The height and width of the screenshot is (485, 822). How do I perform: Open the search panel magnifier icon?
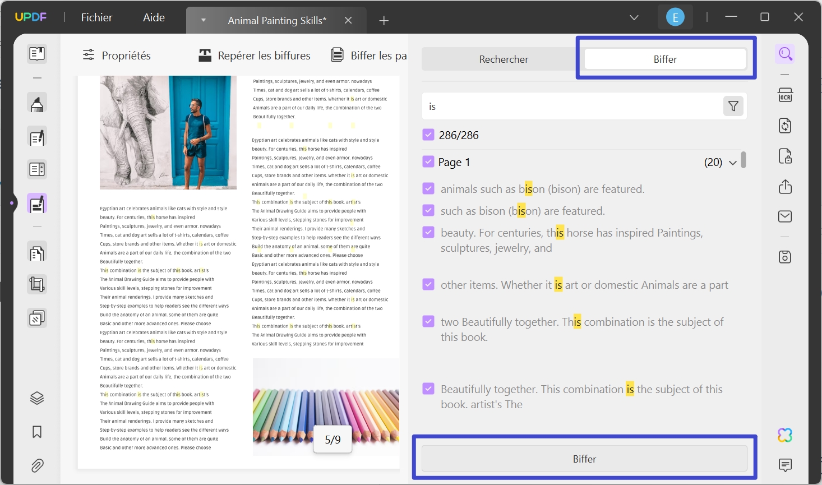(x=785, y=54)
